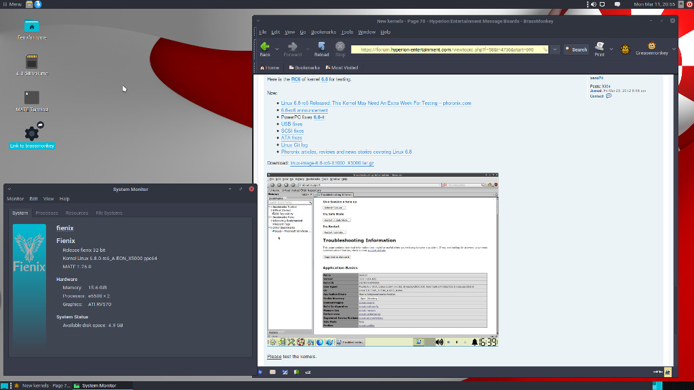Viewport: 694px width, 390px height.
Task: Open the MATE Menu in top panel
Action: tap(12, 5)
